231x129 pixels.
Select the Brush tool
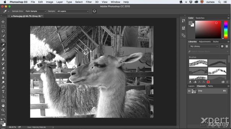click(x=3, y=54)
